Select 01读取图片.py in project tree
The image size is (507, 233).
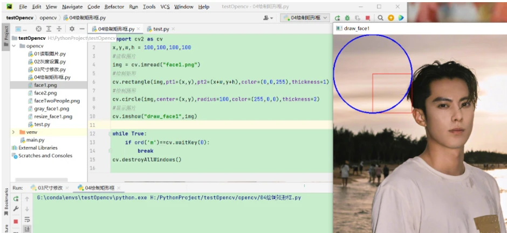click(x=46, y=54)
